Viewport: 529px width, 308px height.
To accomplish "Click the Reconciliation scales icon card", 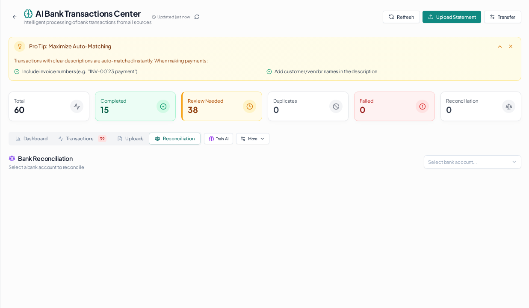I will 509,107.
